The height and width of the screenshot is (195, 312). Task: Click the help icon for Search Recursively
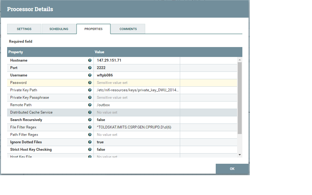click(90, 120)
